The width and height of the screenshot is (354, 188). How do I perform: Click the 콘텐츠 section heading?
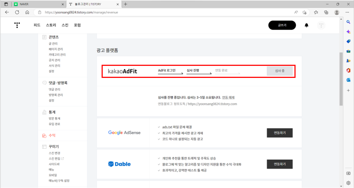(x=54, y=37)
